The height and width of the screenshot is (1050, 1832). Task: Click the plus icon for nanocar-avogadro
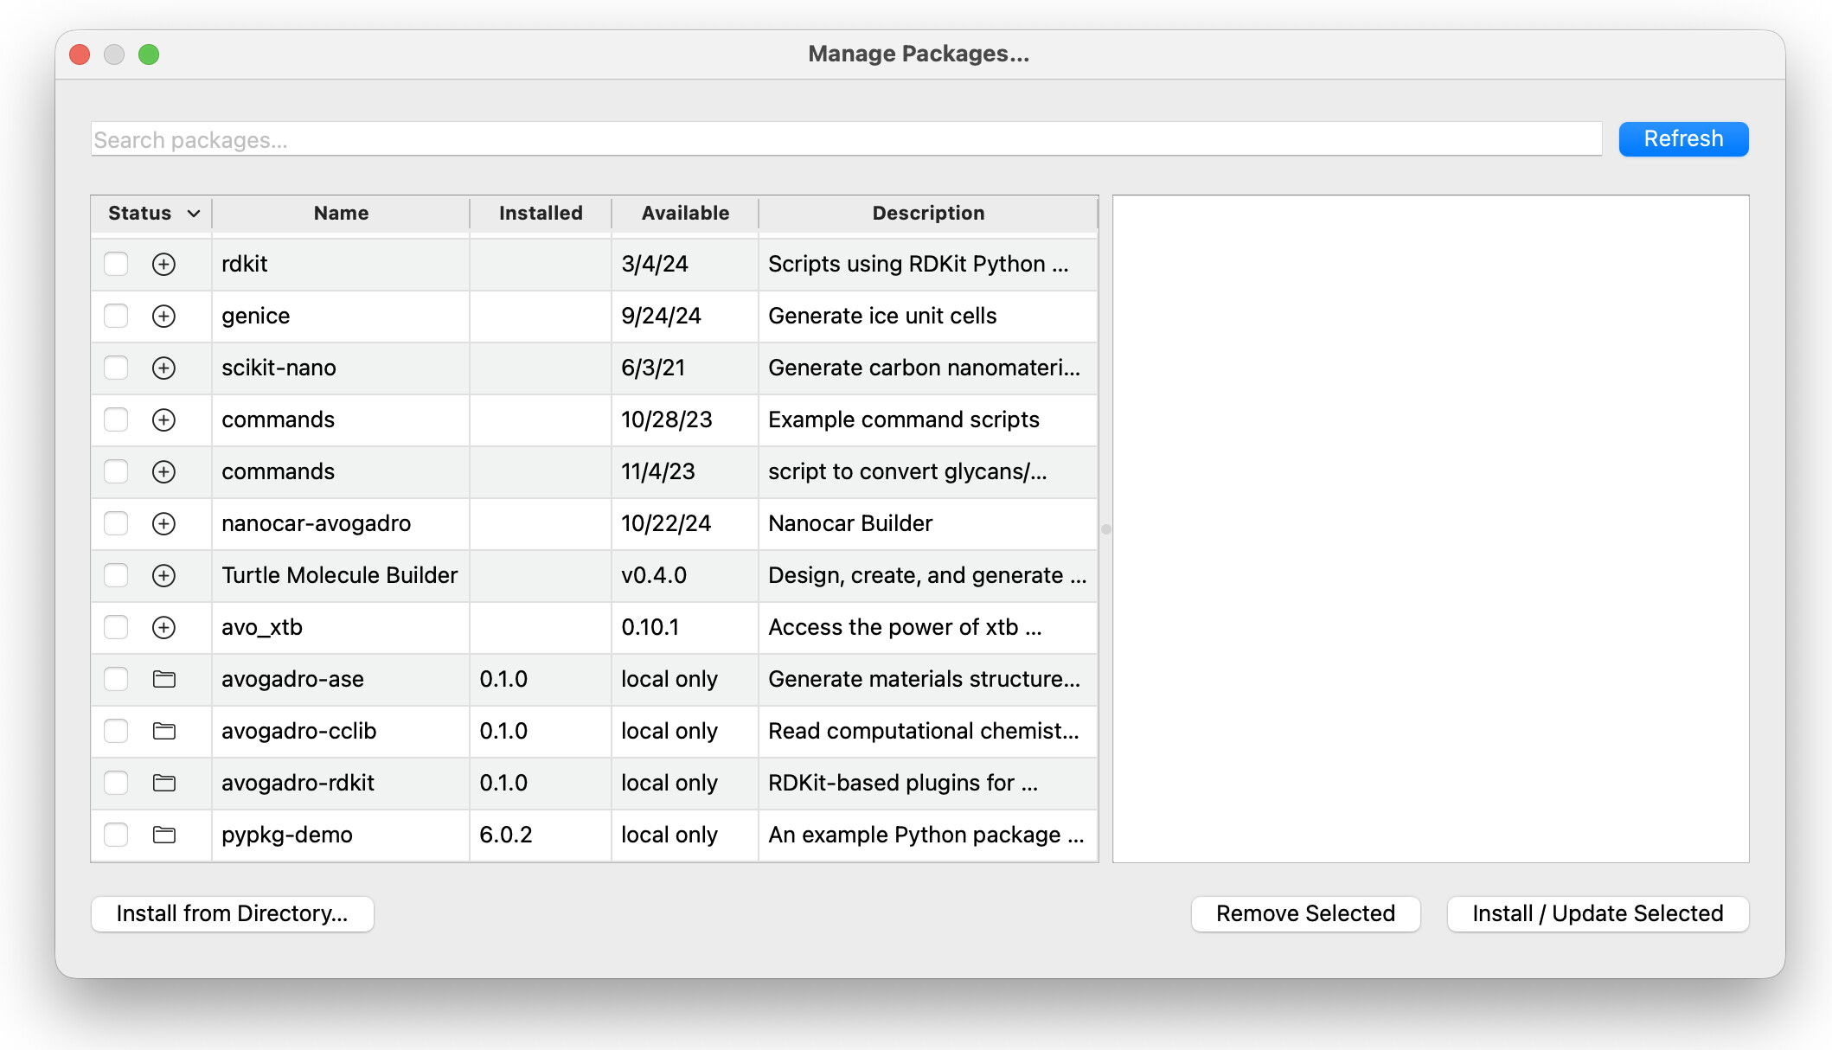coord(163,523)
